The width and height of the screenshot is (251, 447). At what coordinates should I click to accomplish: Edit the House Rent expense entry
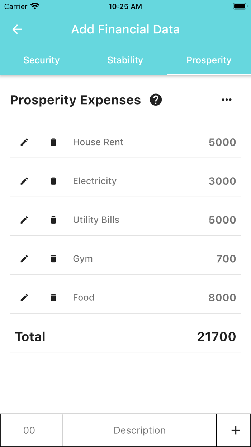(24, 142)
